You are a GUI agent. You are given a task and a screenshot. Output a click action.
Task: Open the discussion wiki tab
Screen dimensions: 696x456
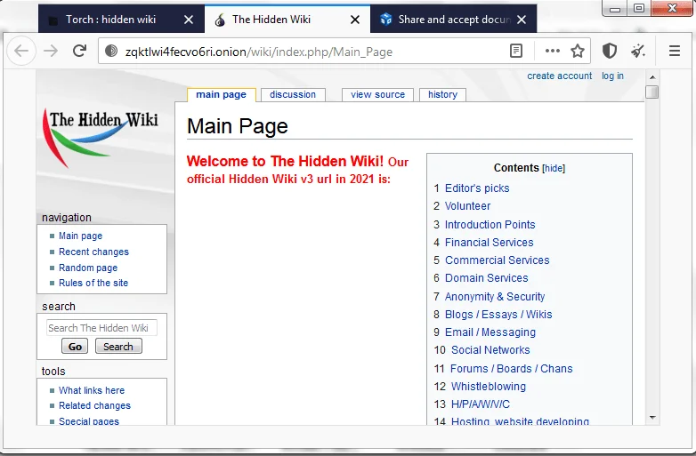(293, 94)
